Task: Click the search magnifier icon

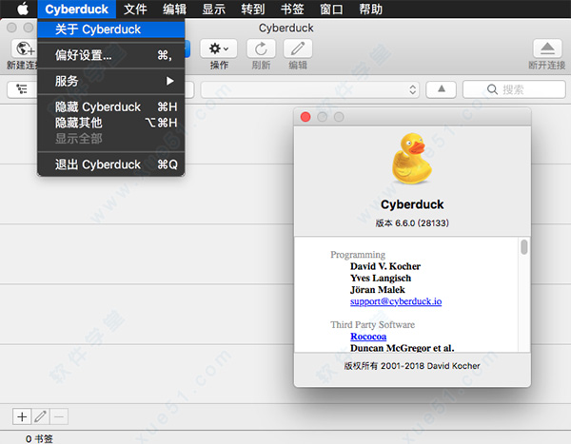Action: coord(492,89)
